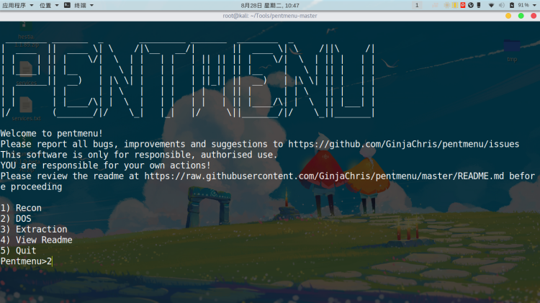The width and height of the screenshot is (540, 303).
Task: Click the 'Welcome to pentmenu!' line
Action: coord(51,133)
